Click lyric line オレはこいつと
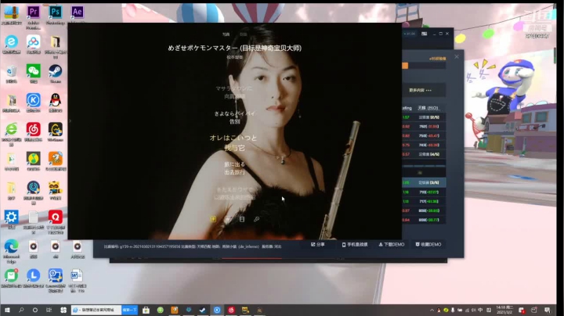 233,138
